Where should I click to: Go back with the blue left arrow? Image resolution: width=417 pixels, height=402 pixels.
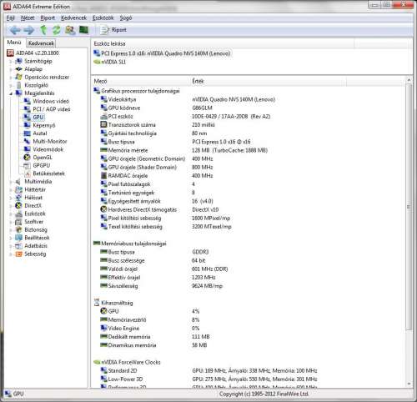click(x=15, y=30)
